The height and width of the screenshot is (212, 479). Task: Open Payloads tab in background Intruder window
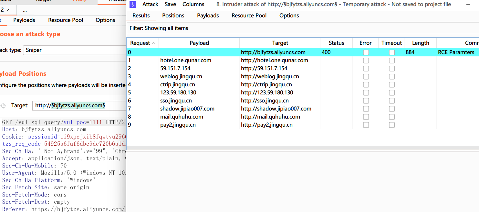point(24,20)
